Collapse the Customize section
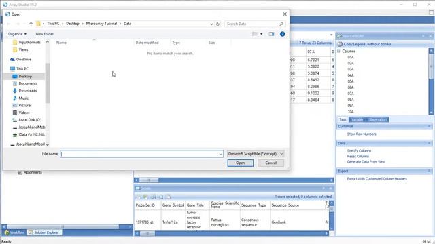 click(x=429, y=127)
